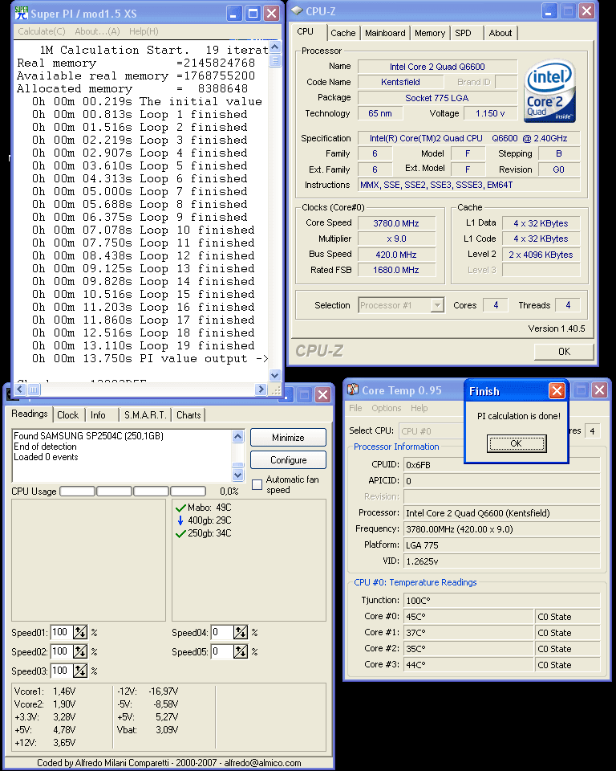Screen dimensions: 616x771
Task: Click the Speed02 percent stepper icon
Action: point(79,651)
